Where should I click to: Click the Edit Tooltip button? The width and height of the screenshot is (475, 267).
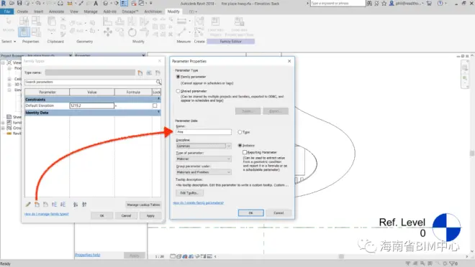tap(189, 192)
